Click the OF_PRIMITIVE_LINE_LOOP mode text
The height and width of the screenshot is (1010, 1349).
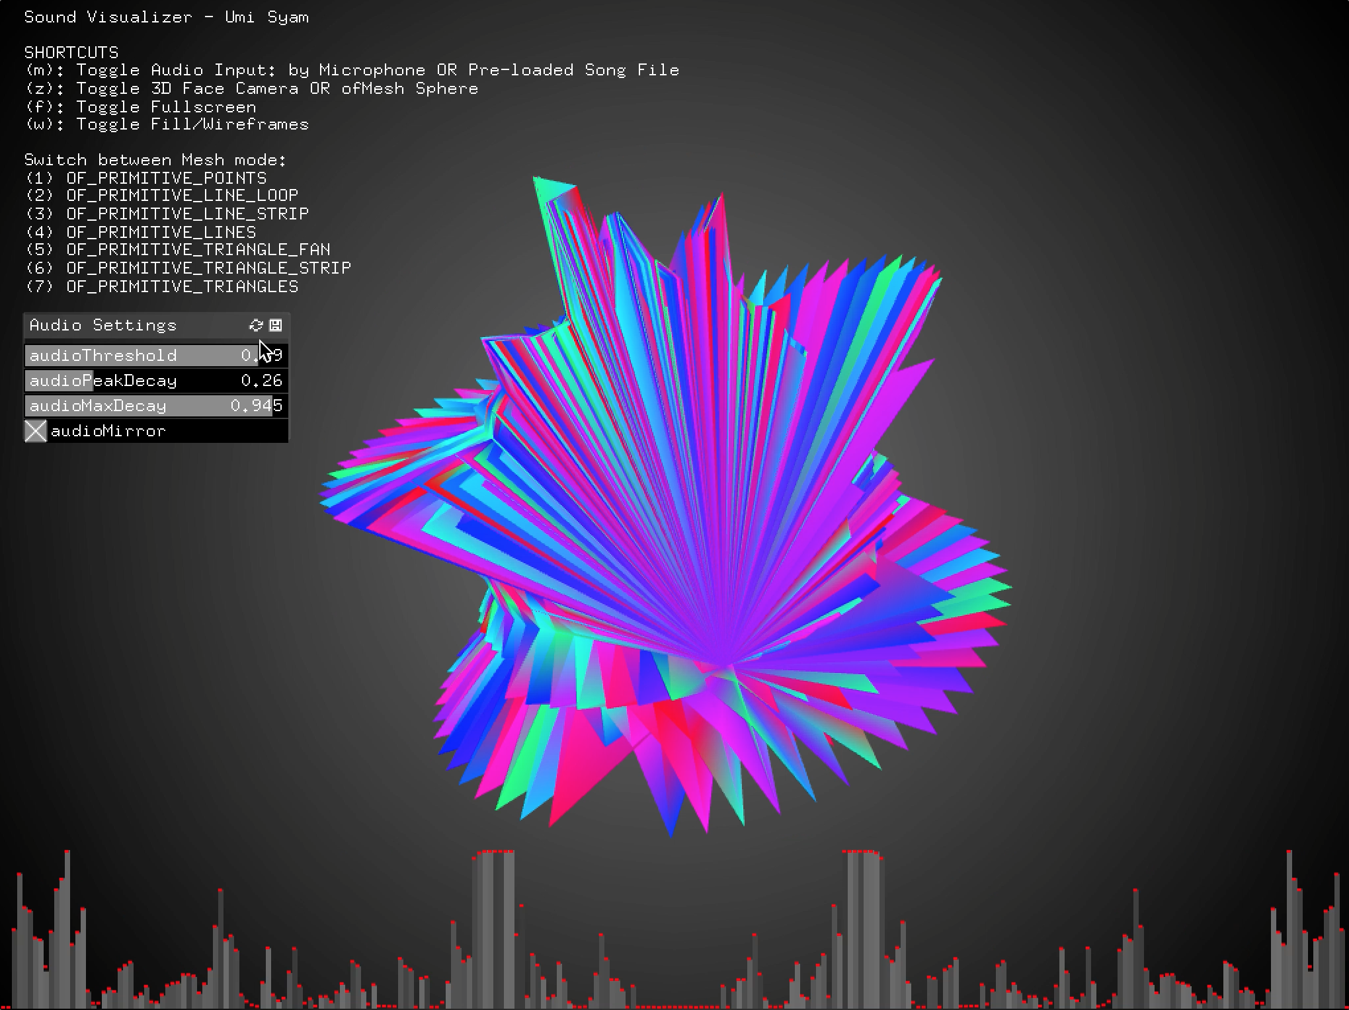pyautogui.click(x=182, y=196)
